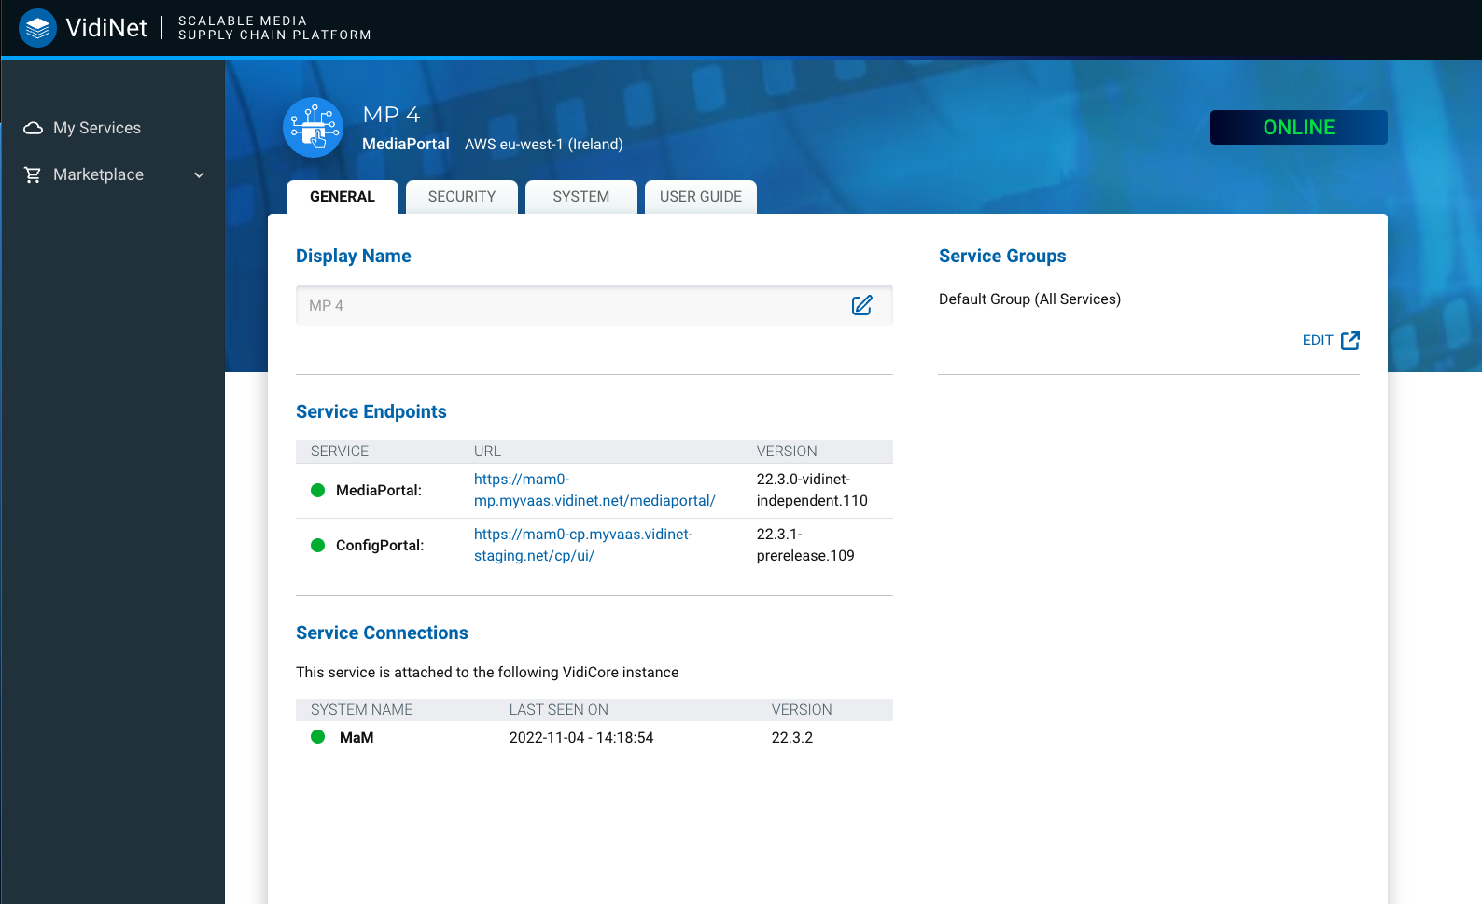Click the pencil edit icon for Display Name
This screenshot has width=1482, height=904.
[861, 305]
